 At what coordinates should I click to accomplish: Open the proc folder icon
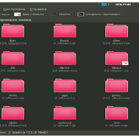click(116, 85)
